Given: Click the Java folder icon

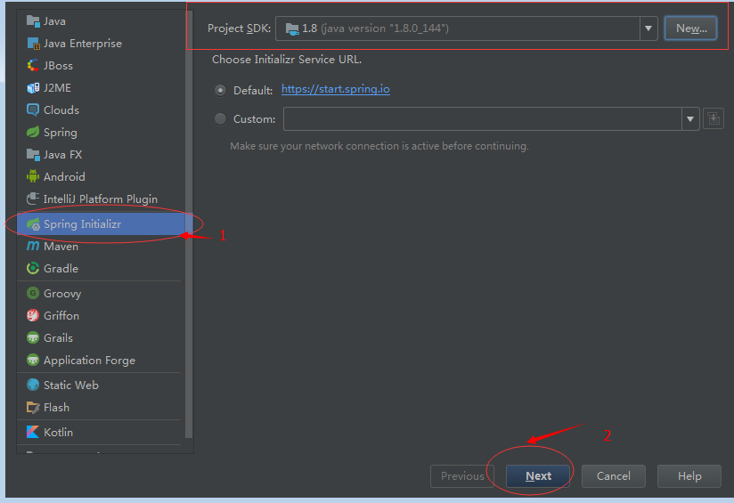Looking at the screenshot, I should point(33,21).
